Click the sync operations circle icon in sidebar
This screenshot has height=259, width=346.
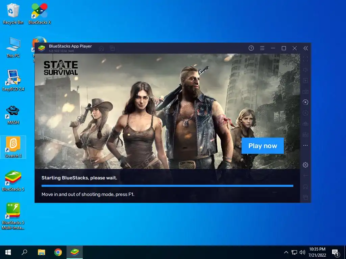305,113
